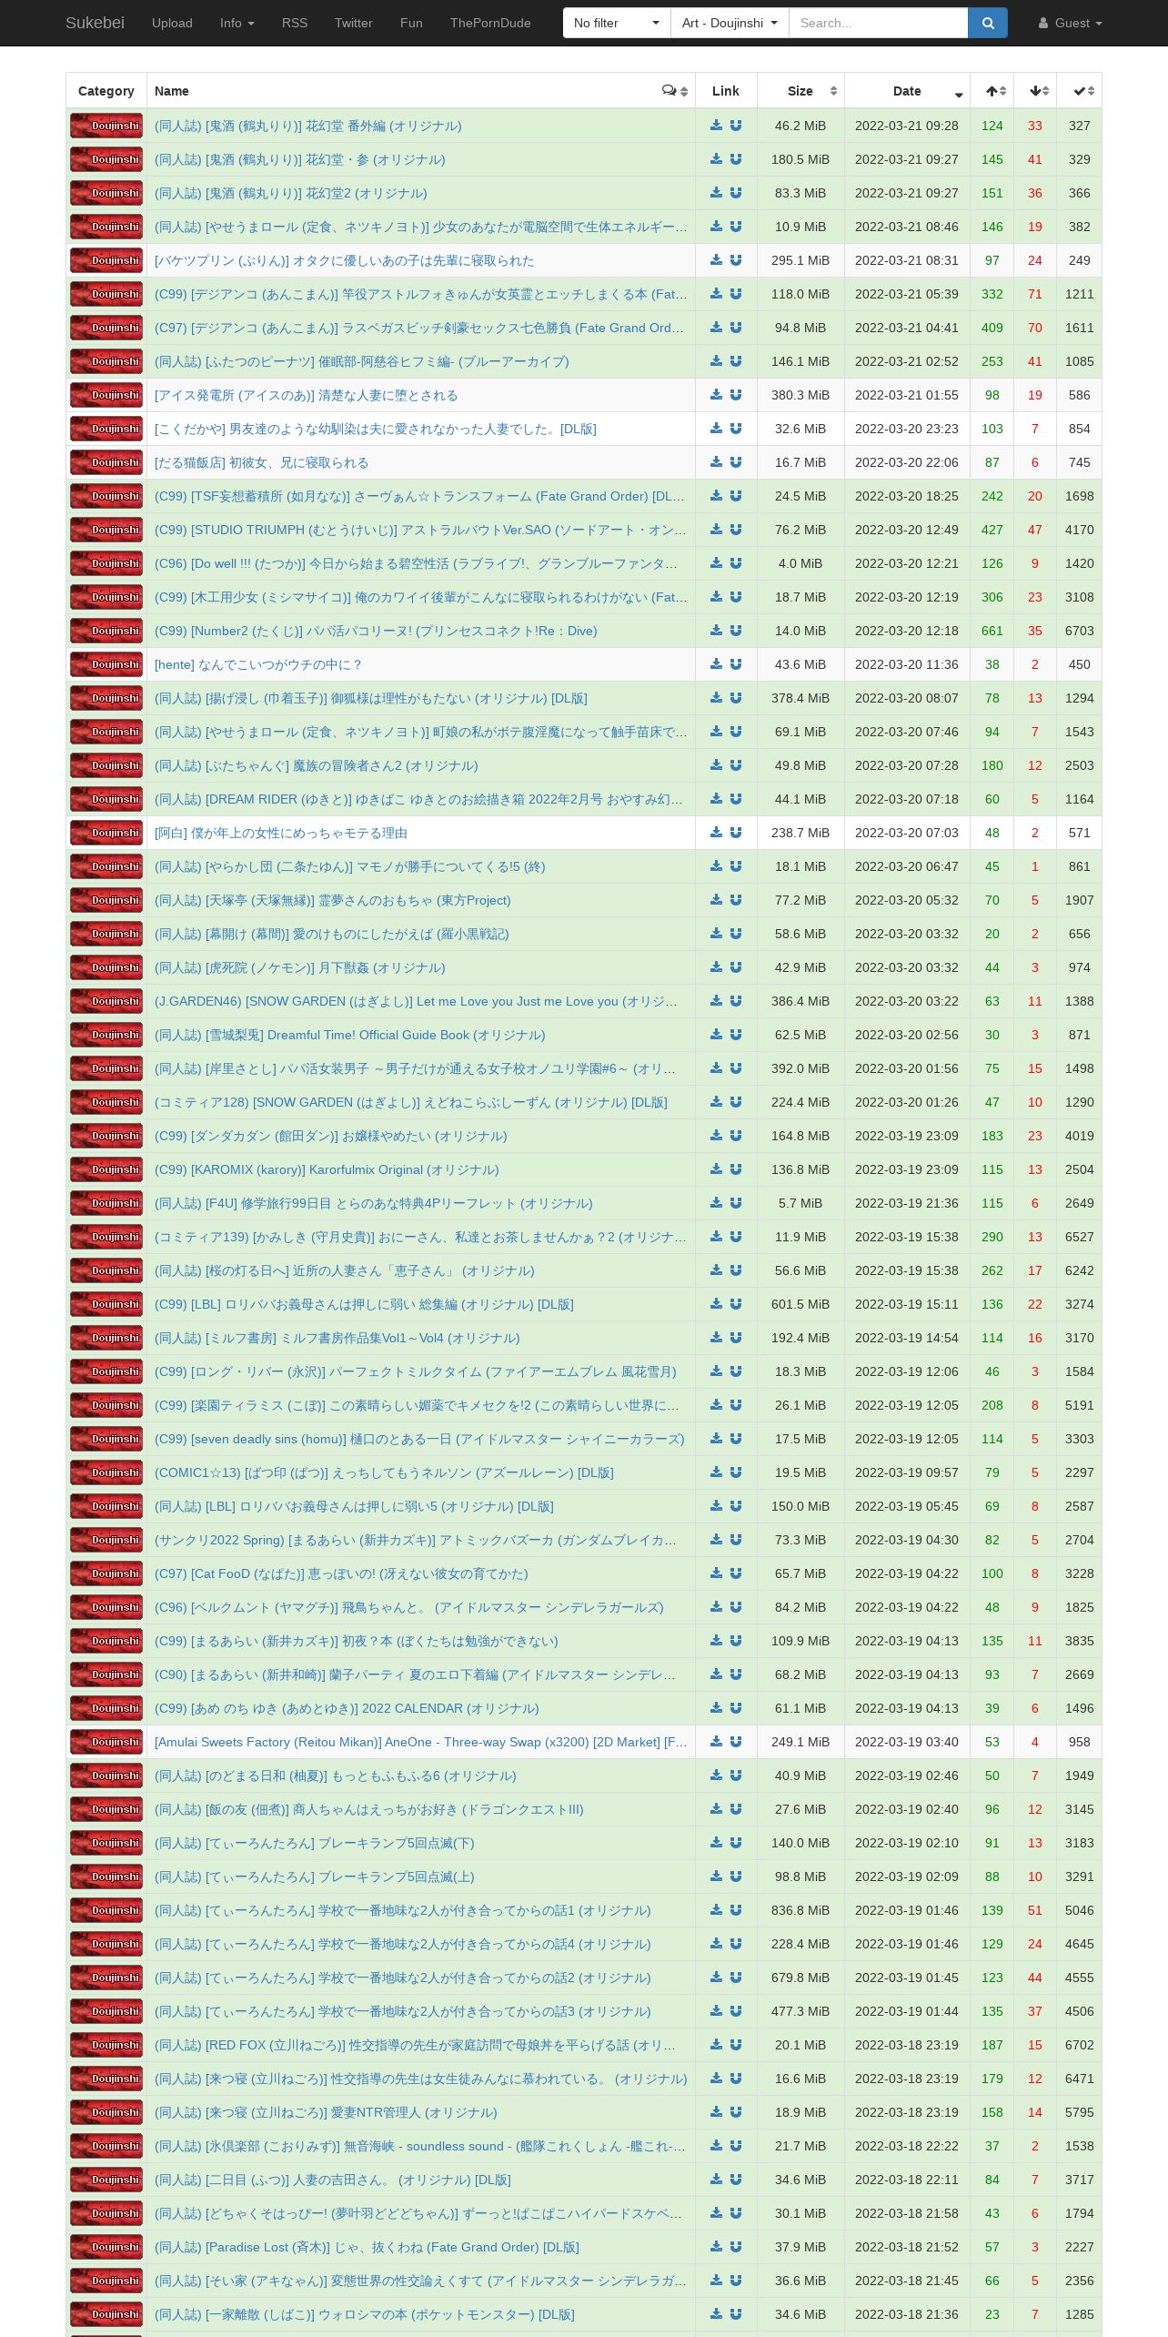This screenshot has height=2337, width=1168.
Task: Open the '花幻堂 番外編' torrent entry
Action: pos(308,126)
